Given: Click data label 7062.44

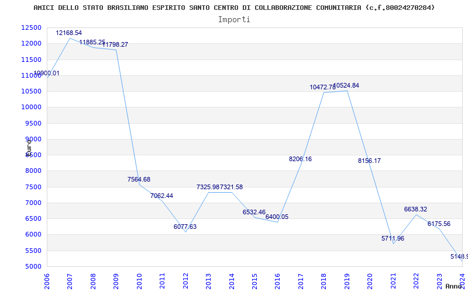Looking at the screenshot, I should pyautogui.click(x=161, y=196).
